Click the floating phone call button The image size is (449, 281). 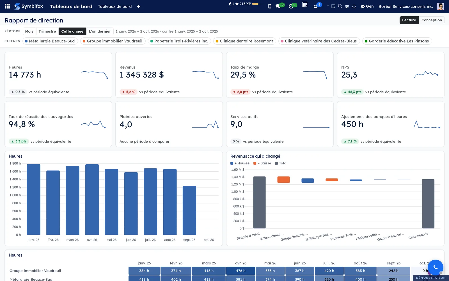(435, 267)
